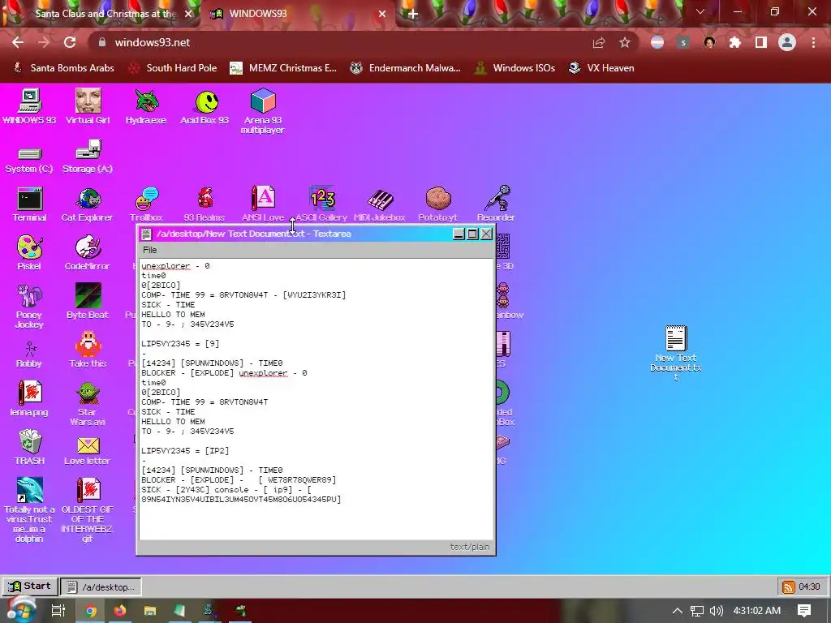The image size is (831, 623).
Task: Expand the tab search chevron
Action: click(700, 11)
